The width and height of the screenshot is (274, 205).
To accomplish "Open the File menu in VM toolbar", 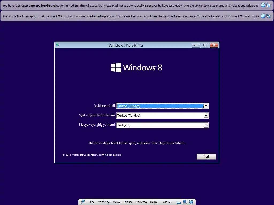I will [91, 202].
